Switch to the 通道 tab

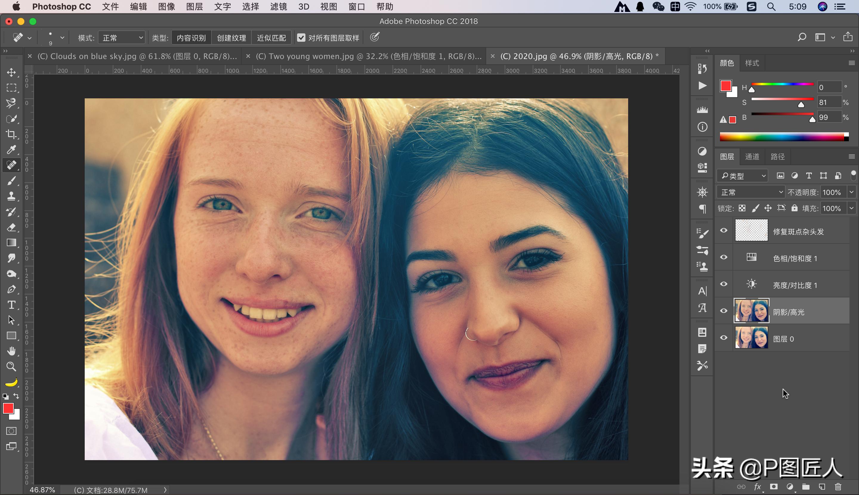[752, 156]
